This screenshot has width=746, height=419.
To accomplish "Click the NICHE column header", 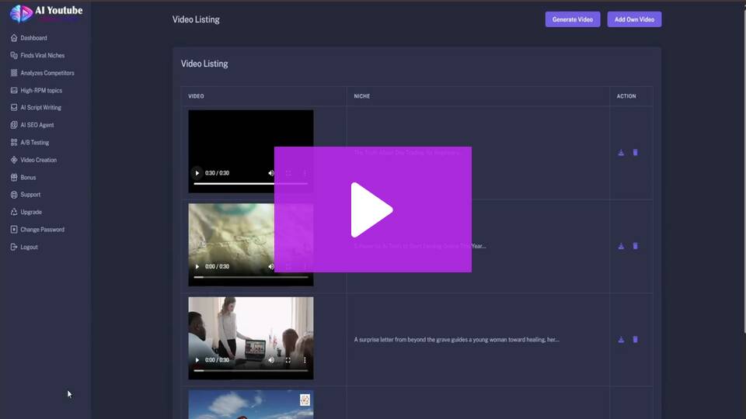I will tap(362, 96).
